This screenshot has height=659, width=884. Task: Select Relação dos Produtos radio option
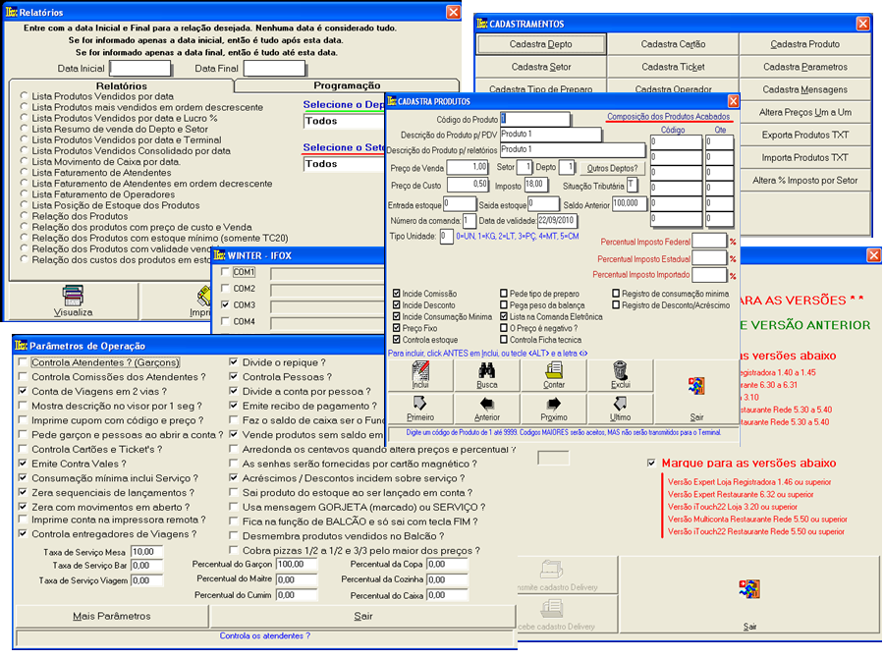pos(25,216)
